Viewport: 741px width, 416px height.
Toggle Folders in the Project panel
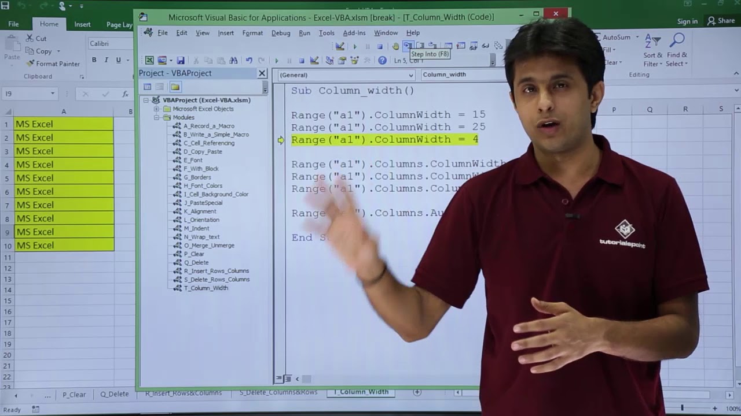pos(175,87)
